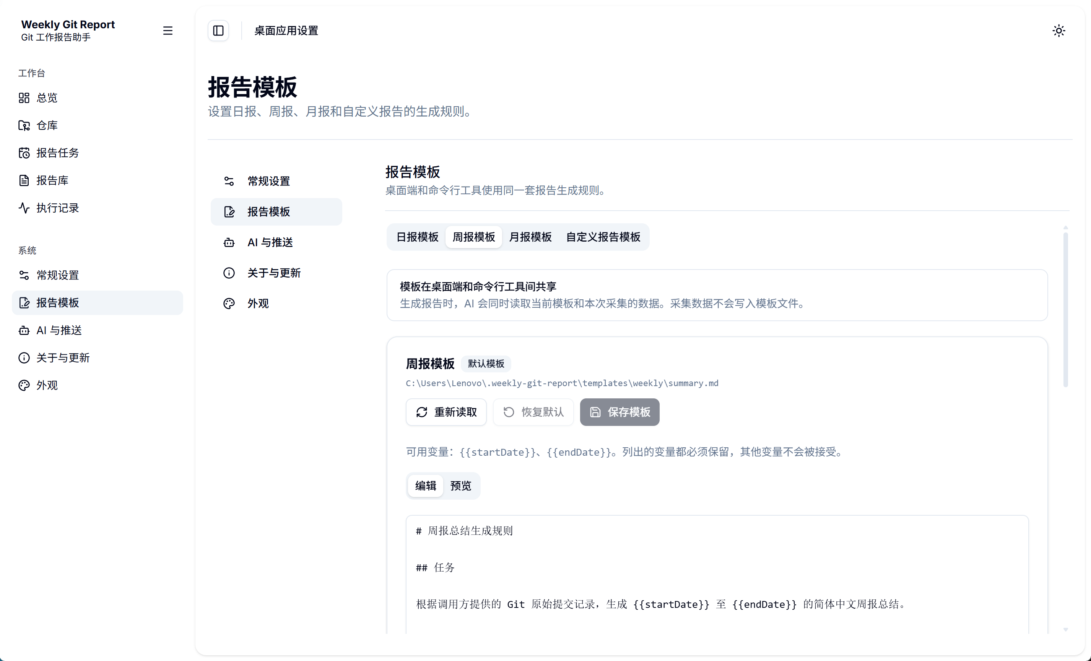1091x661 pixels.
Task: Open 常规设置 under 系统 in left sidebar
Action: coord(98,275)
